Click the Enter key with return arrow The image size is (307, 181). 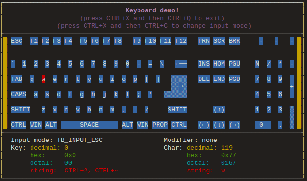click(179, 87)
